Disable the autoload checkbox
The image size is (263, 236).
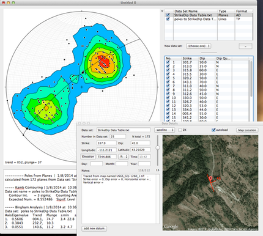(x=213, y=130)
